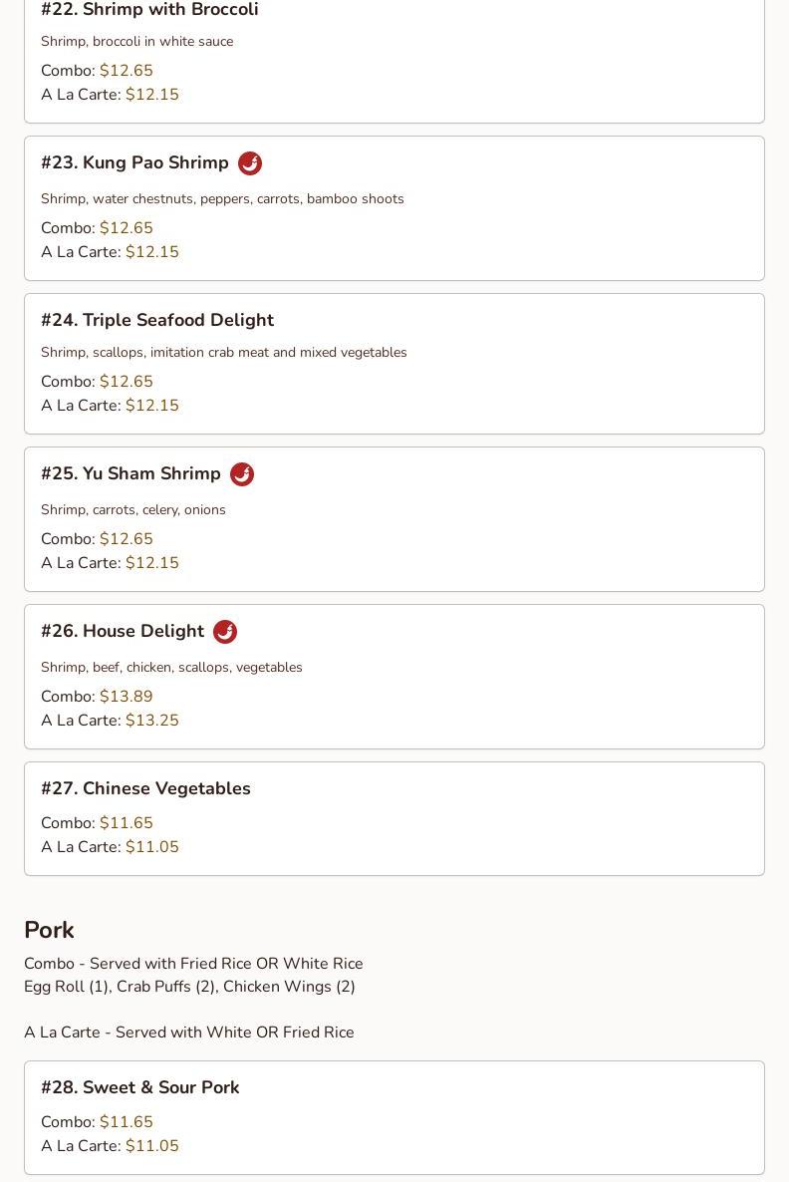Choose the #26 House Delight title
The height and width of the screenshot is (1182, 789).
tap(123, 631)
